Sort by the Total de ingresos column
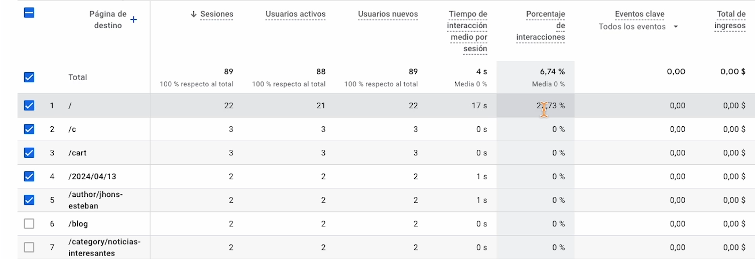 (730, 20)
